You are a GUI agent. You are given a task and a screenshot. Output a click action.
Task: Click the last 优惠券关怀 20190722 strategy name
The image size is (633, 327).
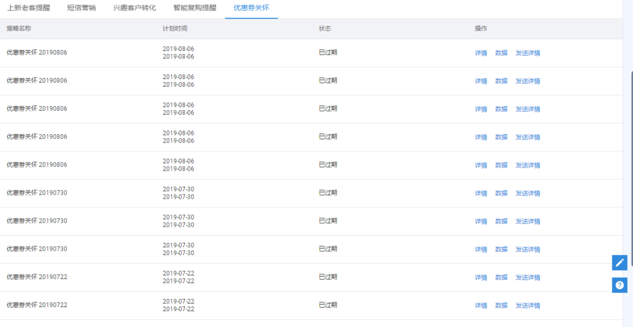(37, 305)
